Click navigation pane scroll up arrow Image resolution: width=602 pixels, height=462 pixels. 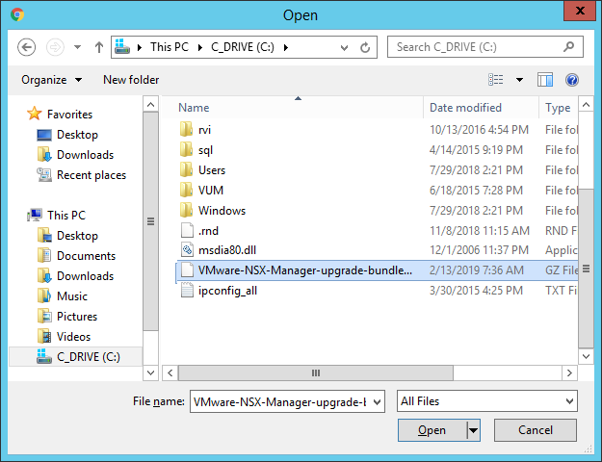[x=151, y=104]
